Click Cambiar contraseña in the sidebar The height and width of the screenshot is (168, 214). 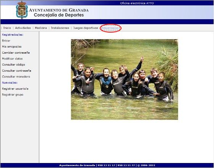coord(16,53)
